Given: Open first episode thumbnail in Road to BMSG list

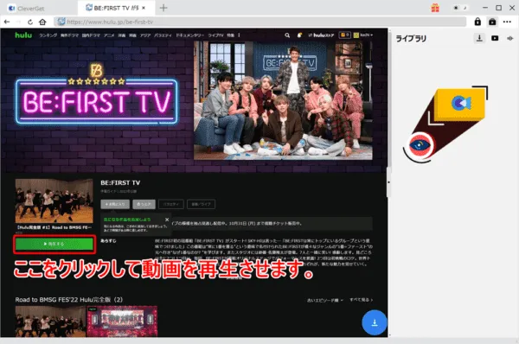Looking at the screenshot, I should coord(50,322).
